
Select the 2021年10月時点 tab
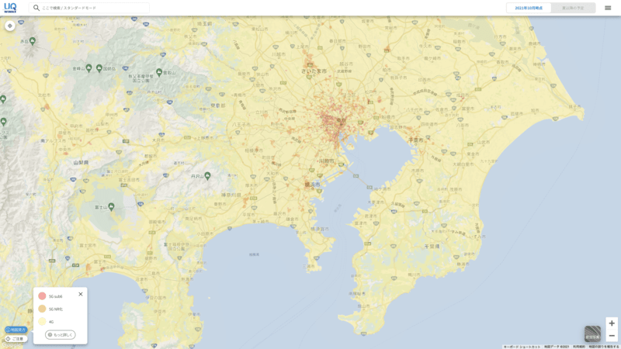[x=529, y=8]
